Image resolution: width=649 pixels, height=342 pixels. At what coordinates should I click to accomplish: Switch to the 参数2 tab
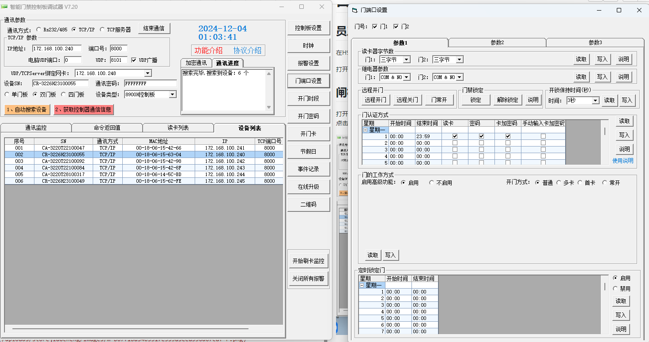pyautogui.click(x=497, y=42)
